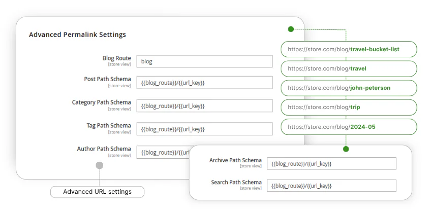Click the Advanced URL settings label
The height and width of the screenshot is (213, 432).
click(x=97, y=192)
